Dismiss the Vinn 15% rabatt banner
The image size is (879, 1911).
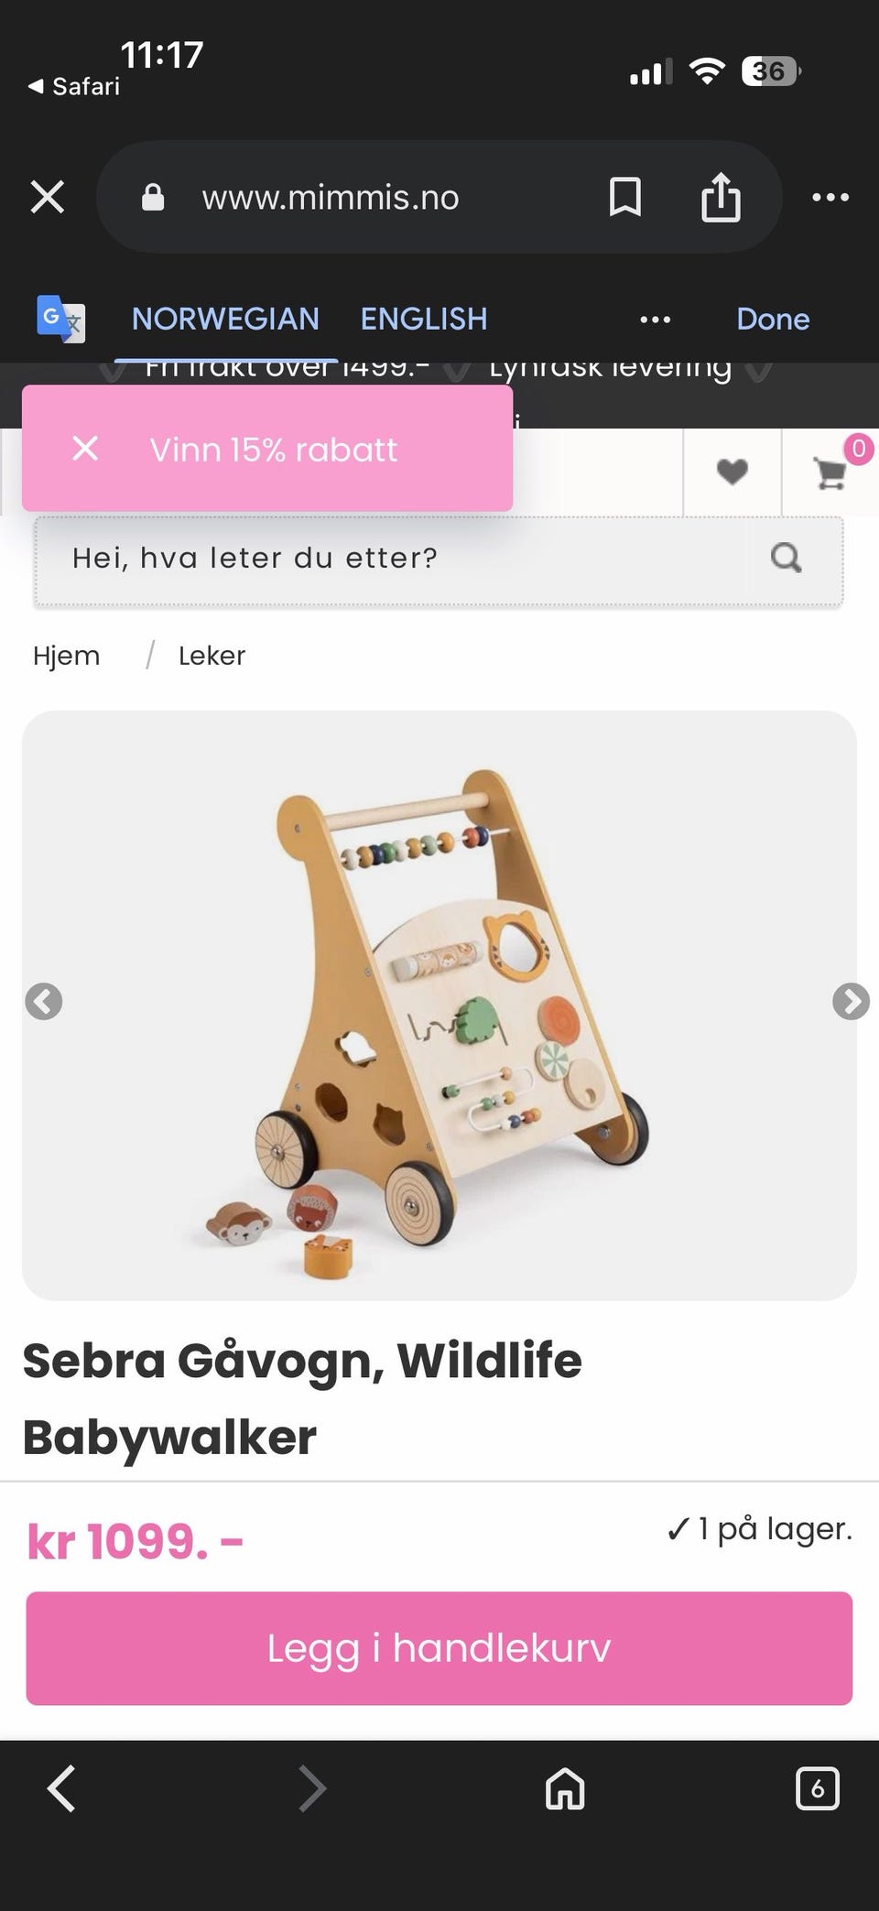tap(85, 449)
